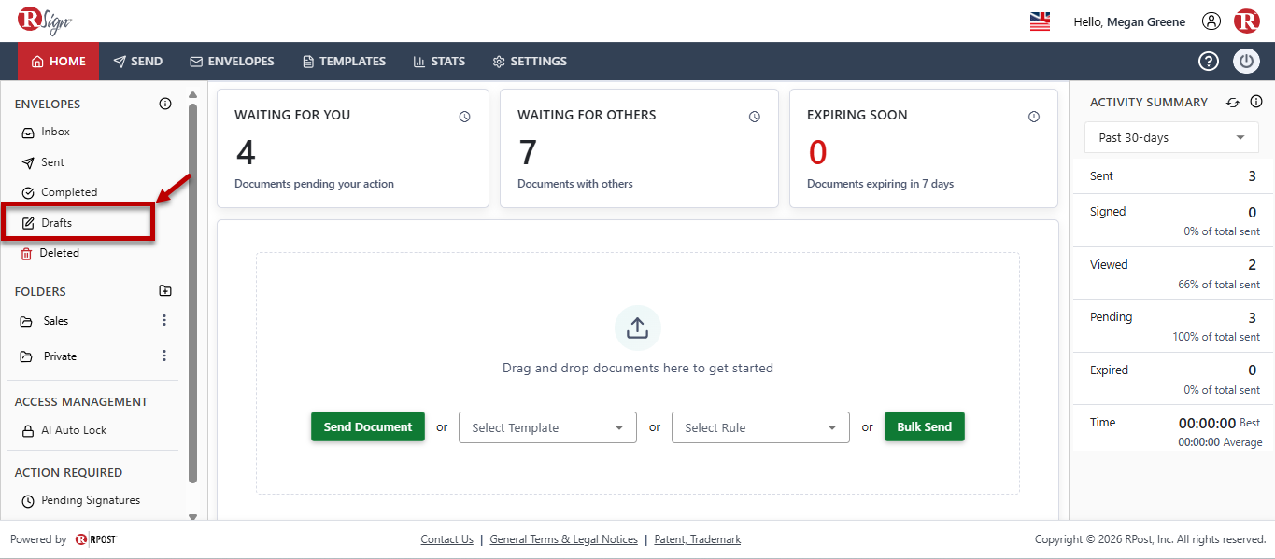Screen dimensions: 1275x559
Task: Open the Templates tab
Action: (x=345, y=62)
